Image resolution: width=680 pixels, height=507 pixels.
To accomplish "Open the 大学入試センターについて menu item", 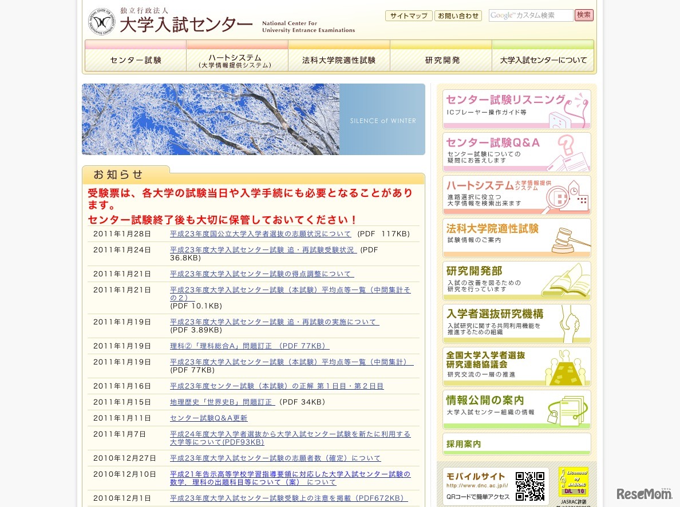I will tap(543, 59).
